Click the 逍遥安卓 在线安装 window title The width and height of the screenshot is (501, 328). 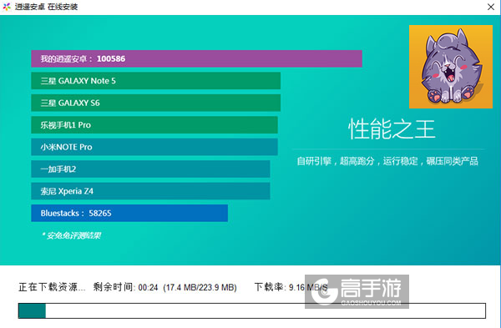pyautogui.click(x=46, y=7)
